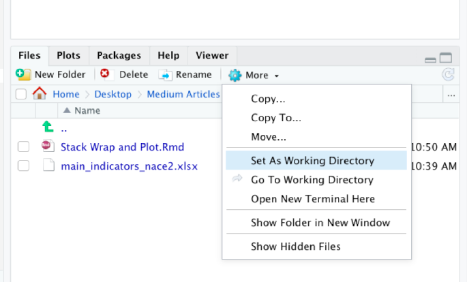Image resolution: width=467 pixels, height=282 pixels.
Task: Open Stack Wrap and Plot.Rmd file
Action: coord(122,146)
